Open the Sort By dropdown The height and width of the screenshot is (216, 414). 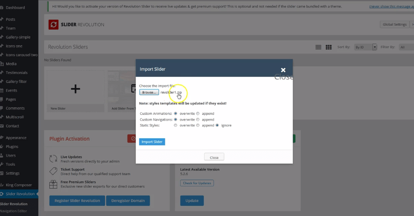point(366,47)
